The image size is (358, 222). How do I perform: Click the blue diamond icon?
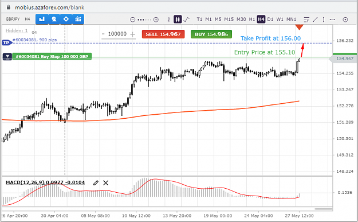pos(66,19)
